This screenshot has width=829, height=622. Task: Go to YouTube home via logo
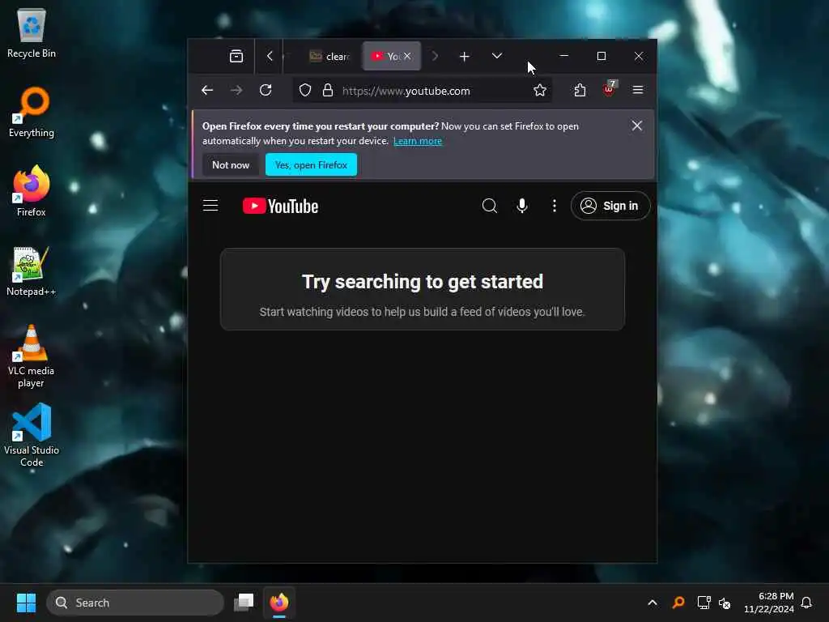tap(280, 206)
